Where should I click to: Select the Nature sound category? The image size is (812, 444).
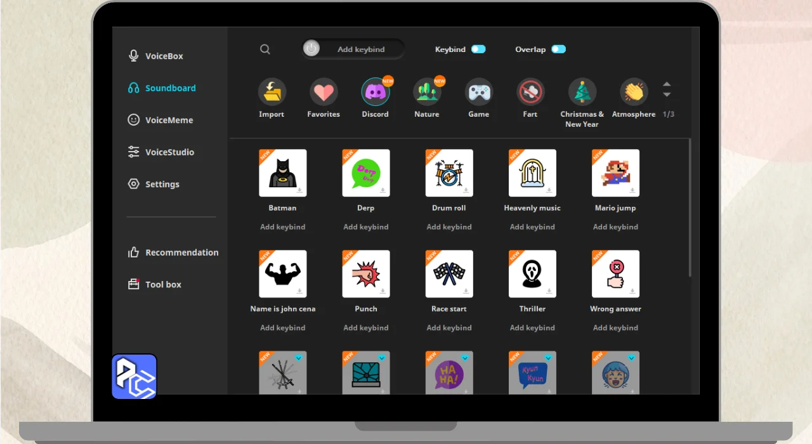427,93
